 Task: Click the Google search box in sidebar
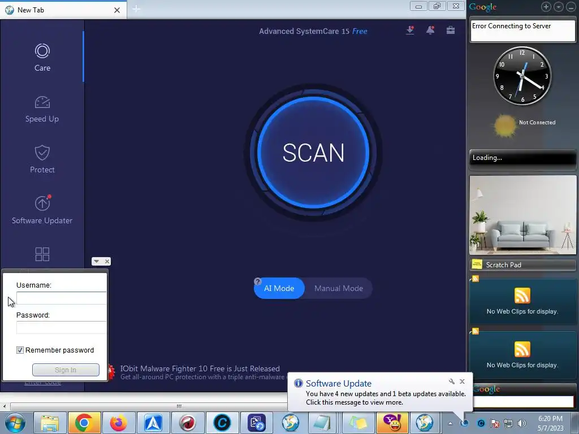(524, 402)
